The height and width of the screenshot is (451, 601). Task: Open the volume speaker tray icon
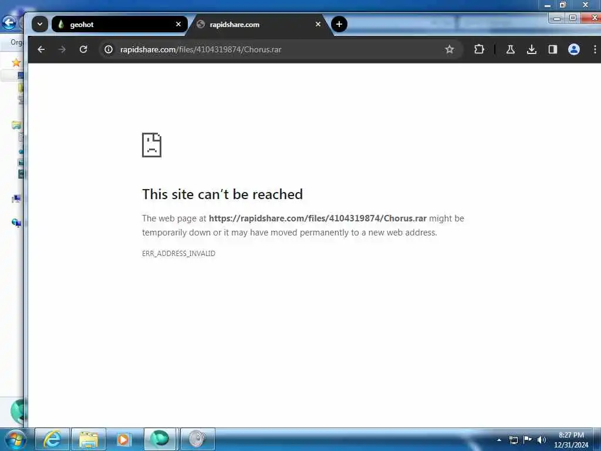[x=542, y=440]
